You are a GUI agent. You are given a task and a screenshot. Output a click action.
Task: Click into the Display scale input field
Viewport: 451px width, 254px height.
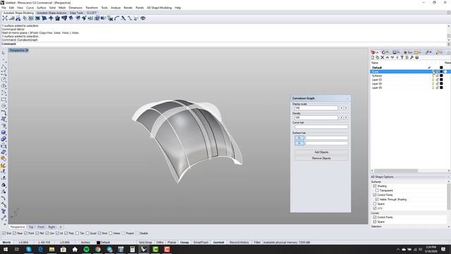click(x=316, y=108)
